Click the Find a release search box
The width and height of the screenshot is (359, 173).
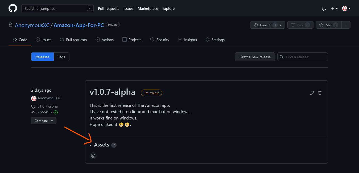click(x=303, y=57)
